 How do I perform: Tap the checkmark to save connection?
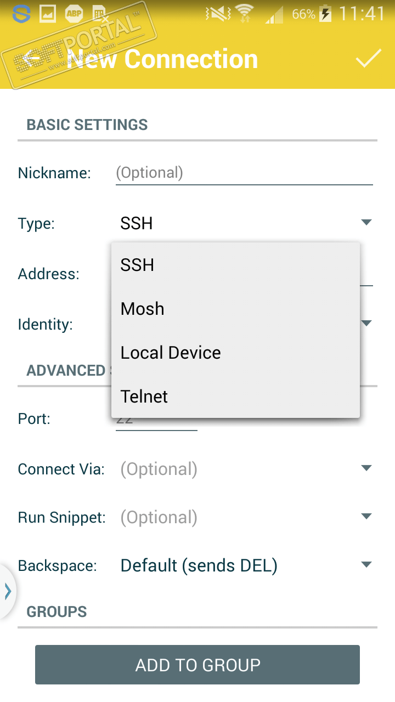click(x=368, y=58)
